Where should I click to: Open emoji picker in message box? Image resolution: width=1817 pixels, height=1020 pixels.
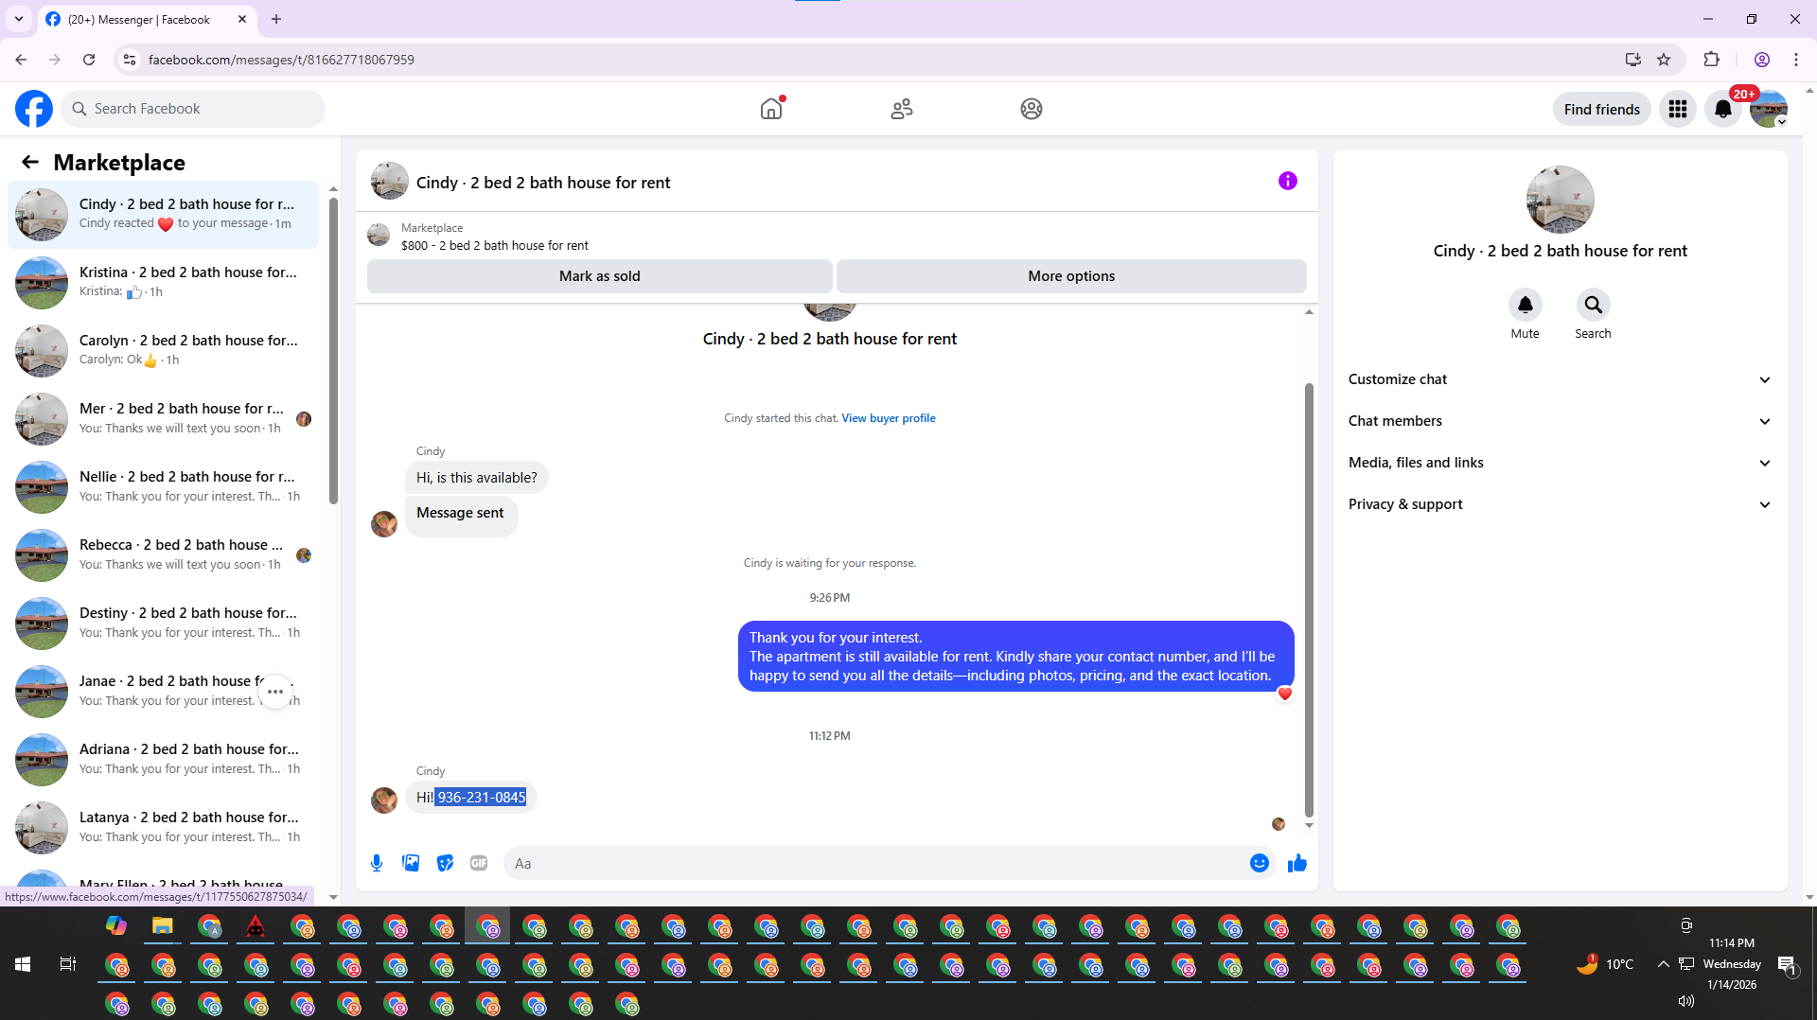pyautogui.click(x=1259, y=863)
